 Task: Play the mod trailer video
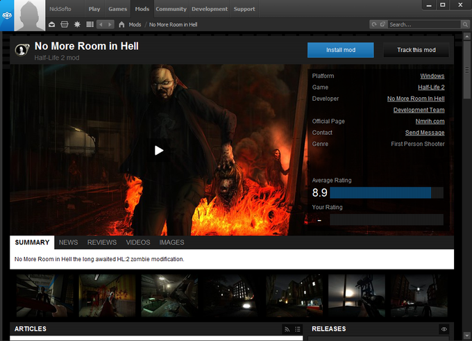click(159, 150)
